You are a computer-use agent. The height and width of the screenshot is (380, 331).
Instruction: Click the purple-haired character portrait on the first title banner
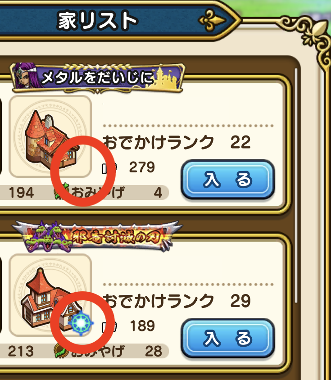click(25, 76)
